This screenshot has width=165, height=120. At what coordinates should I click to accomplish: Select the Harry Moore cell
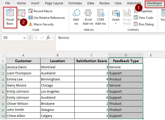coord(23,85)
